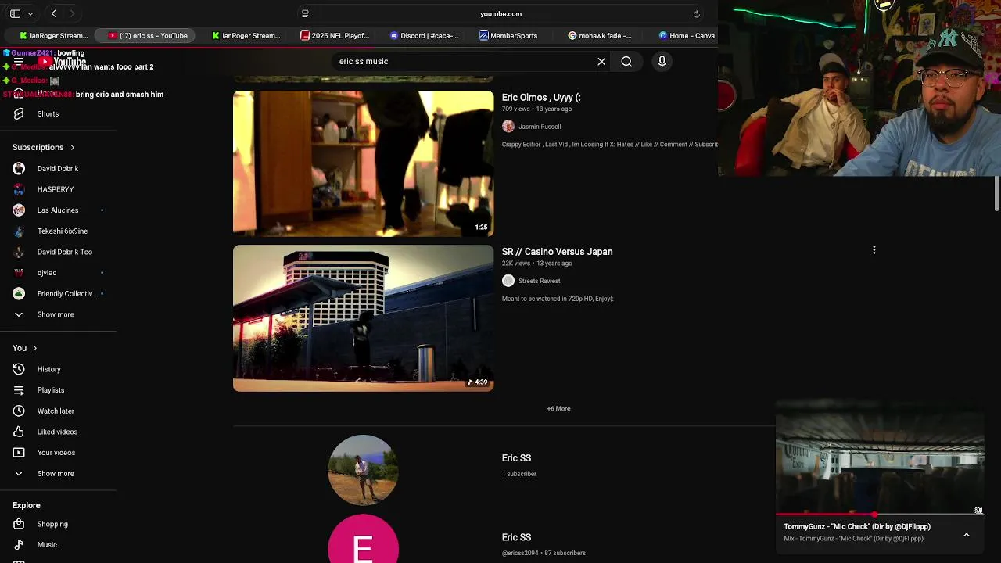
Task: Switch to the first IanRoger Stream browser tab
Action: pos(53,35)
